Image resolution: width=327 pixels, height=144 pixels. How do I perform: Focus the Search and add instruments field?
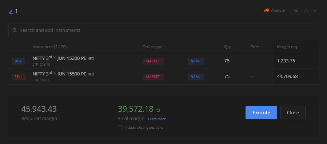164,30
